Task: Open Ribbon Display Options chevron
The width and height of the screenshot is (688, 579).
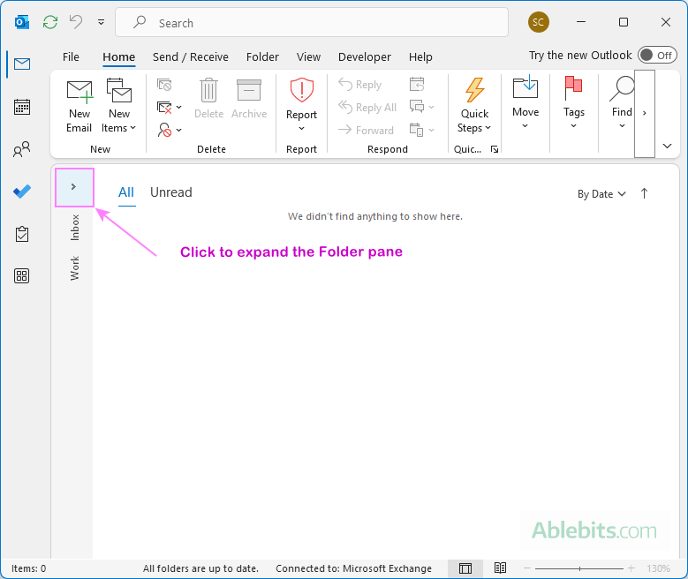Action: tap(668, 146)
